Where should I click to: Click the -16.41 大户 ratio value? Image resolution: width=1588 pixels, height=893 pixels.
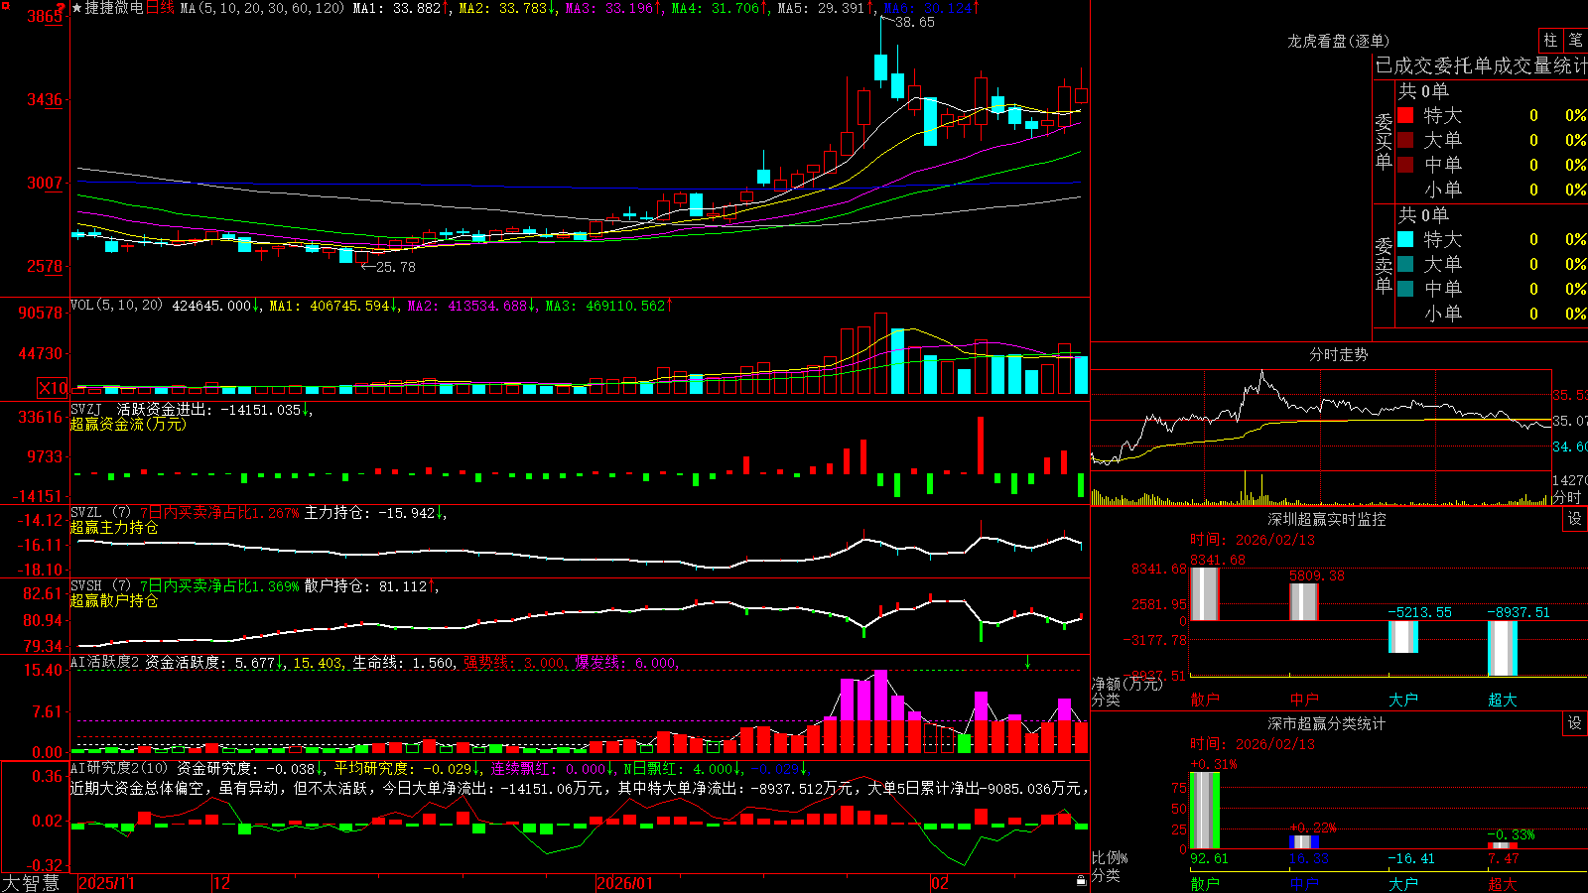pyautogui.click(x=1411, y=858)
